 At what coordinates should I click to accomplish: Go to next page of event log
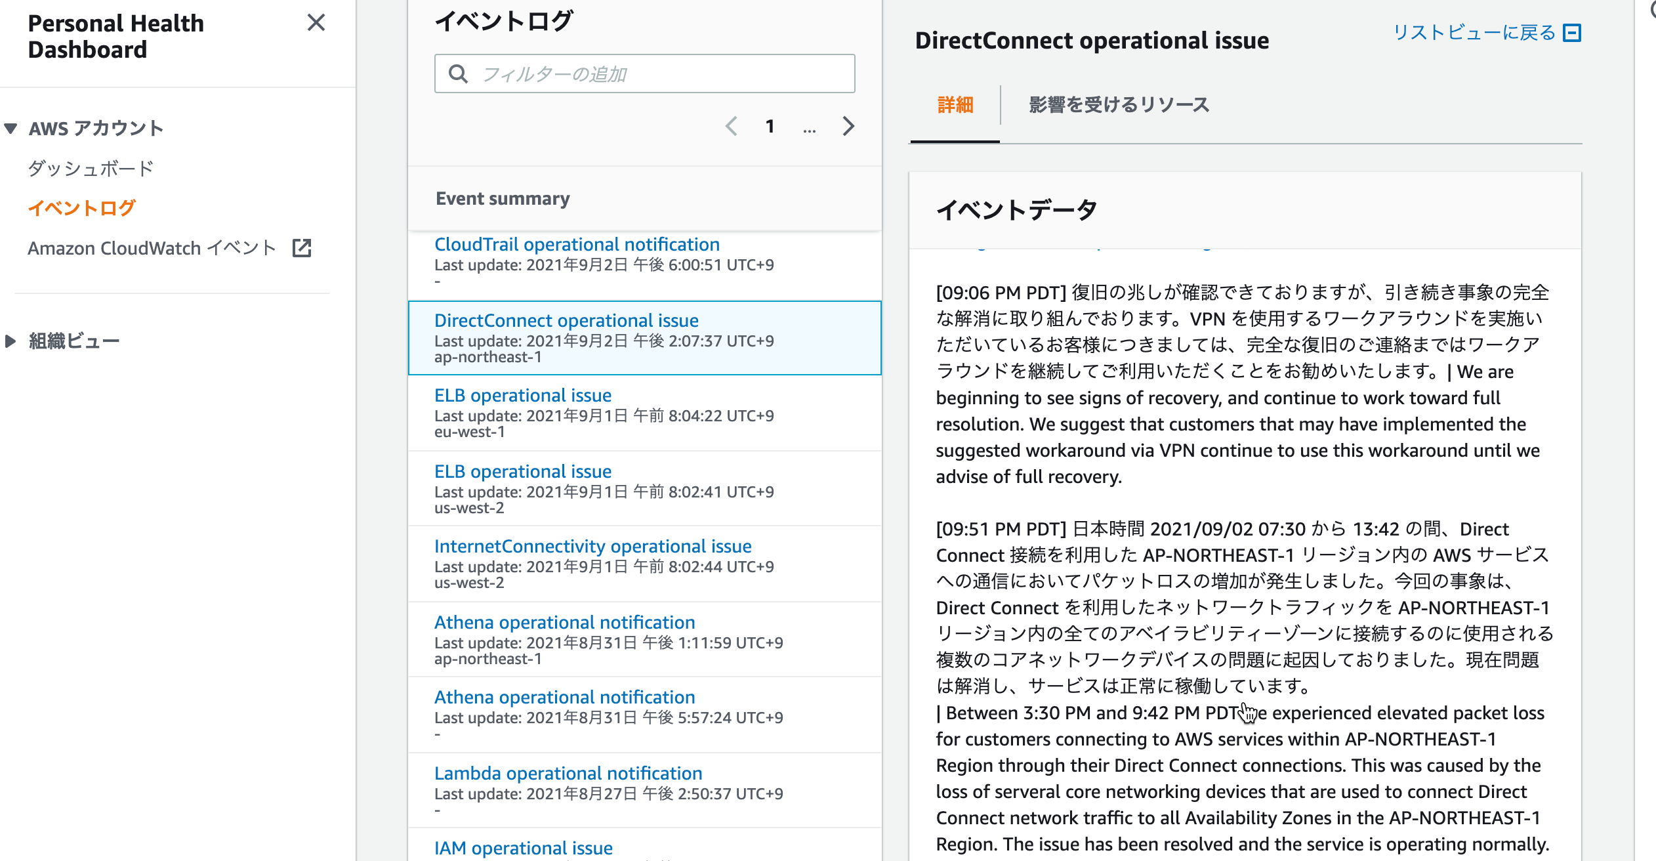[x=848, y=126]
